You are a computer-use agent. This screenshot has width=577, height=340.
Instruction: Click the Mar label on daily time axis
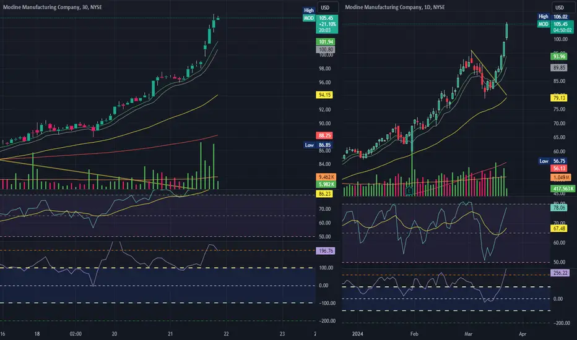468,334
